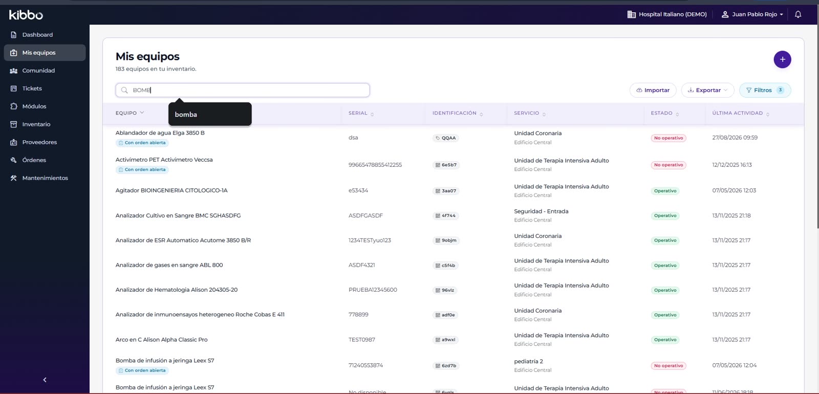Open Ablandador de agua Elga 3850 B

click(160, 133)
